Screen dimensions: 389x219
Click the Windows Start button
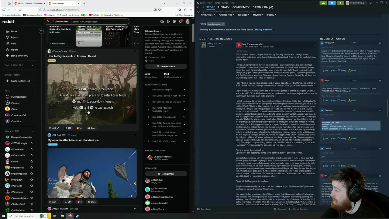click(3, 216)
